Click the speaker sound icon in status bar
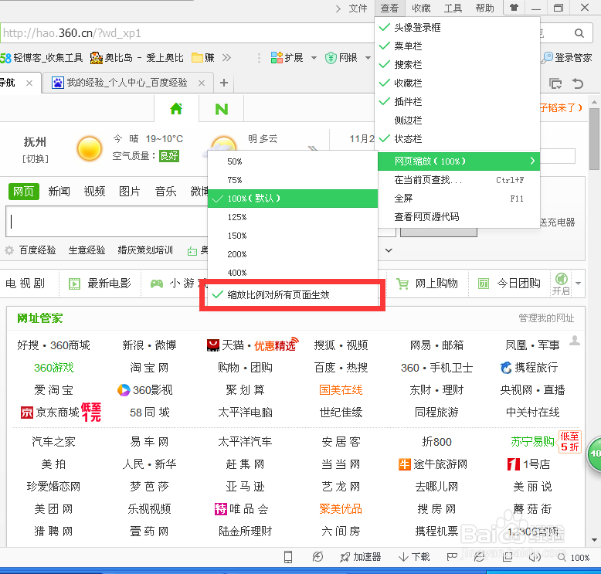The height and width of the screenshot is (574, 601). point(535,557)
